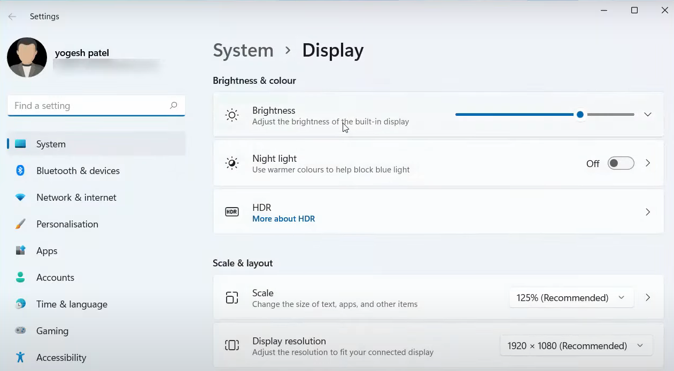The height and width of the screenshot is (371, 674).
Task: Click the search magnifier icon
Action: tap(173, 106)
